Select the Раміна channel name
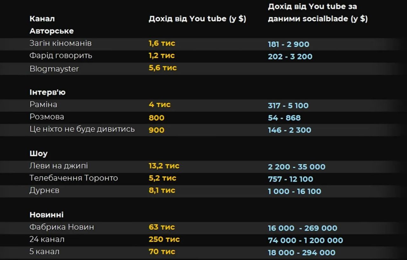 tap(43, 105)
